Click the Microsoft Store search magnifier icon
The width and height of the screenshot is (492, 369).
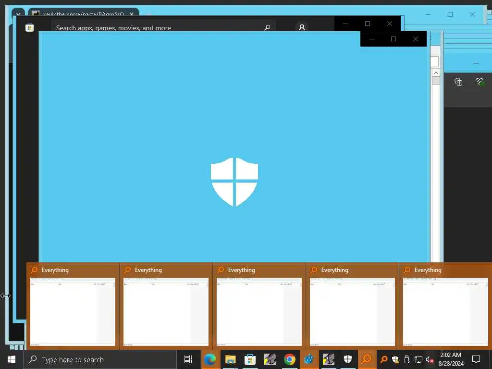point(267,27)
